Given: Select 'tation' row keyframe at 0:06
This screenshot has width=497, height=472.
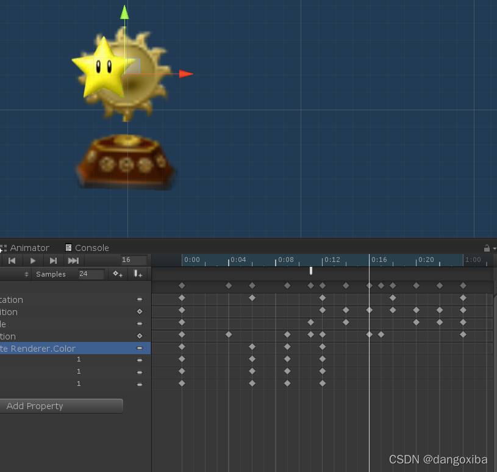Looking at the screenshot, I should pos(252,298).
